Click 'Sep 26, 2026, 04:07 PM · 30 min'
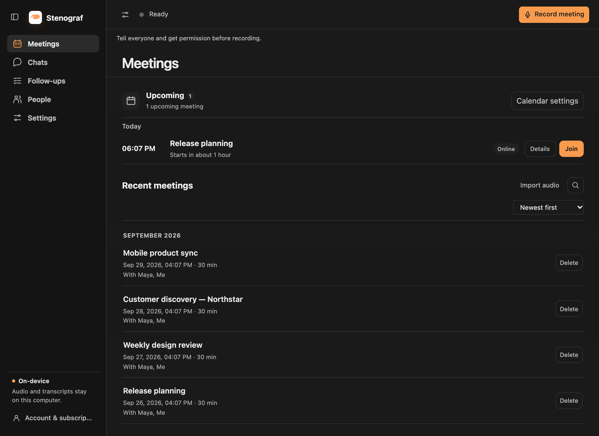 (170, 403)
